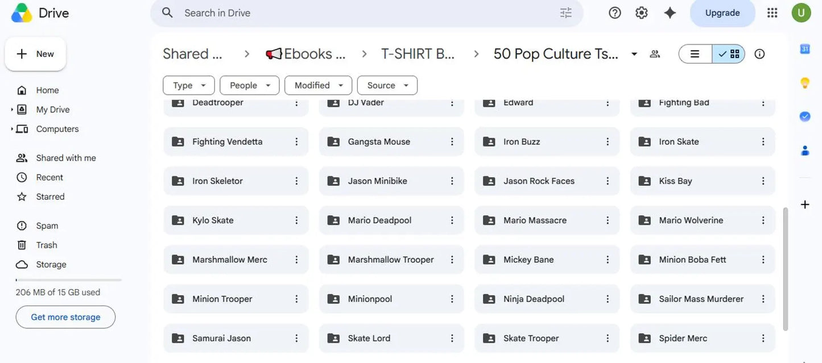Screen dimensions: 822x363
Task: Open more actions for Iron Buzz
Action: 608,141
